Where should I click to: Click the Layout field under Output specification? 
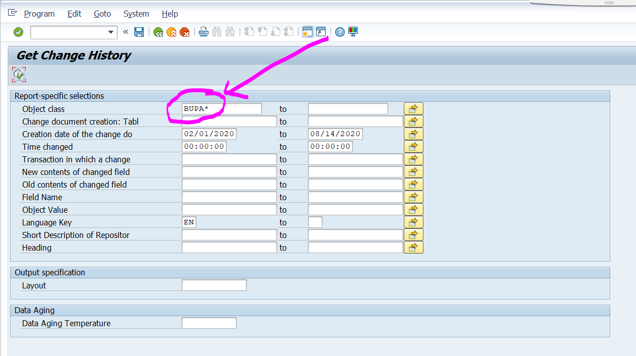pyautogui.click(x=214, y=285)
